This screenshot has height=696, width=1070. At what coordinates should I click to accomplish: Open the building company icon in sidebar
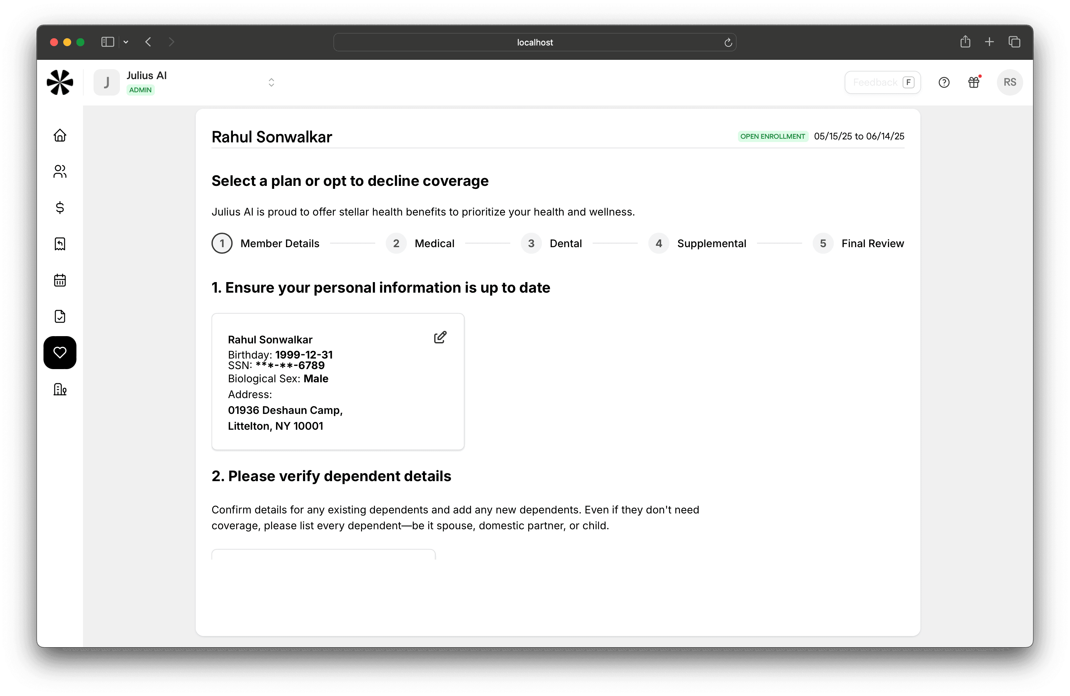60,389
